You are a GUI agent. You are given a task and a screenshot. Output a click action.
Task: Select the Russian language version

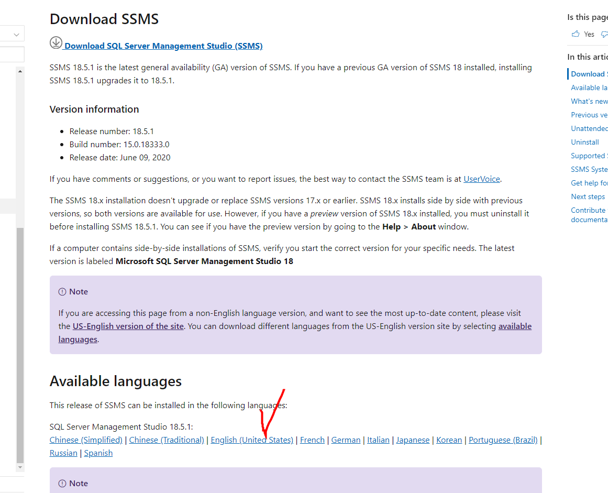[x=63, y=453]
